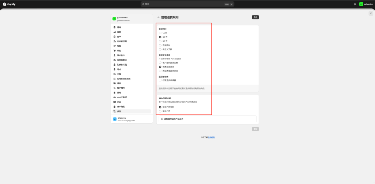
Task: Open the 退货规则 learn-more link
Action: point(211,138)
